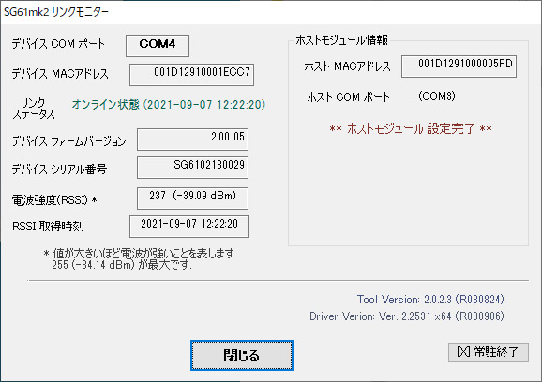Select the COM4 device port box
Image resolution: width=542 pixels, height=382 pixels.
pyautogui.click(x=158, y=45)
